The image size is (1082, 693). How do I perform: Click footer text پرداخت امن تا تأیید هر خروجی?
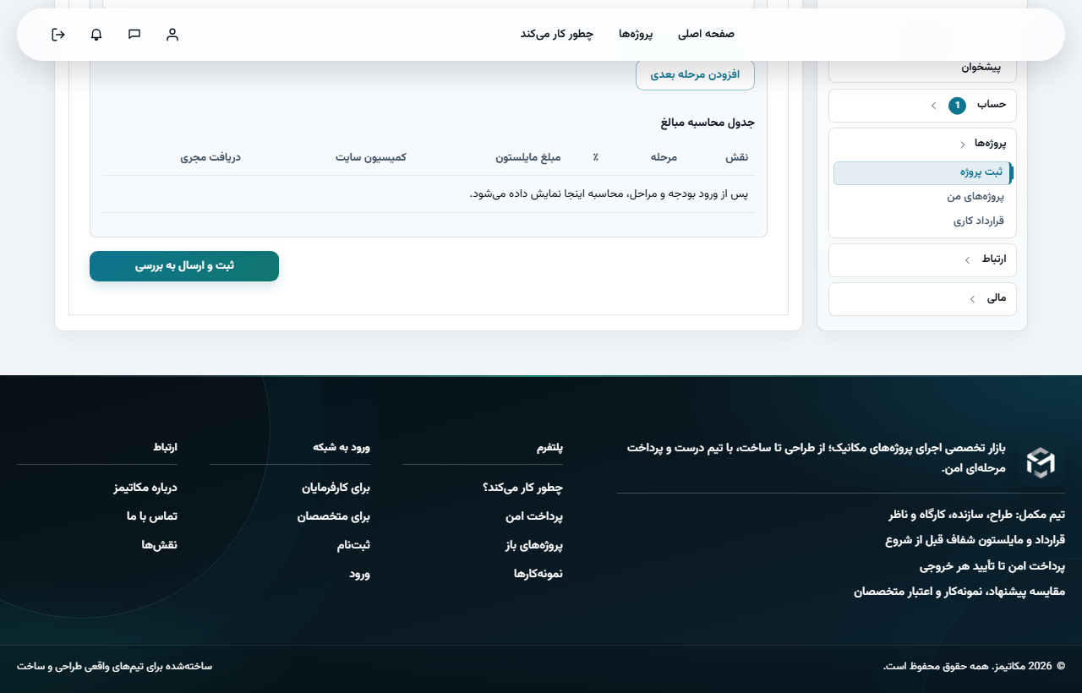tap(992, 566)
